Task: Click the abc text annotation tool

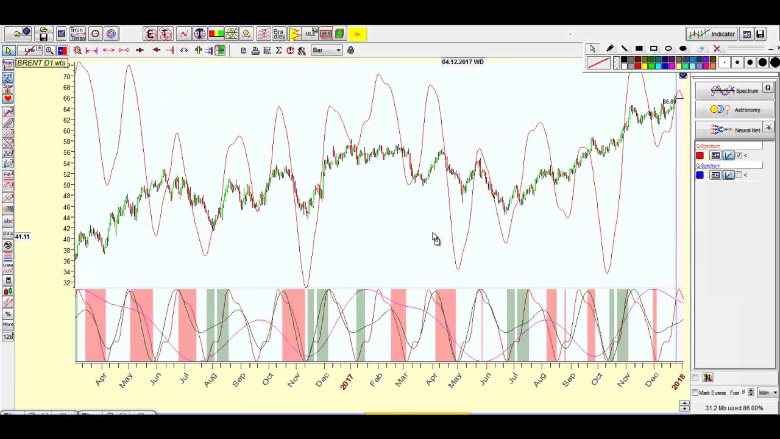Action: pyautogui.click(x=8, y=221)
